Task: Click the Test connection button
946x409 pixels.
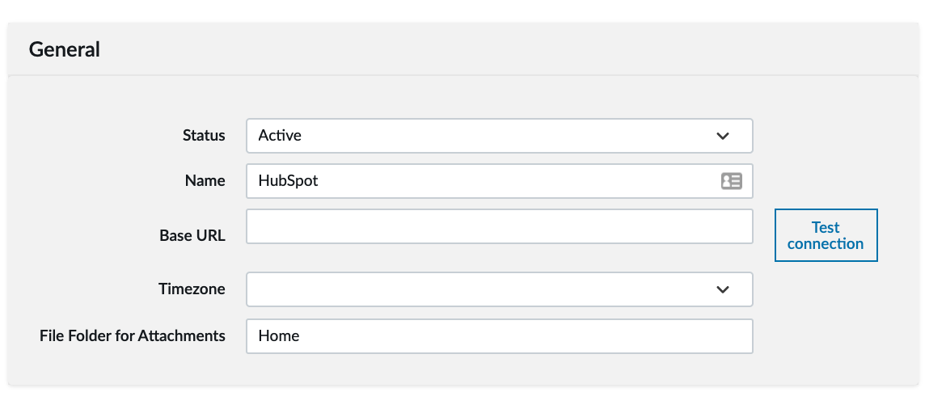Action: pyautogui.click(x=826, y=235)
